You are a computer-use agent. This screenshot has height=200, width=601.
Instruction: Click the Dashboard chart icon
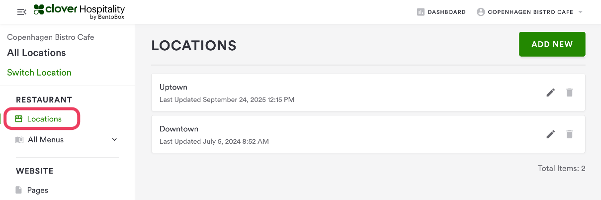click(x=421, y=12)
